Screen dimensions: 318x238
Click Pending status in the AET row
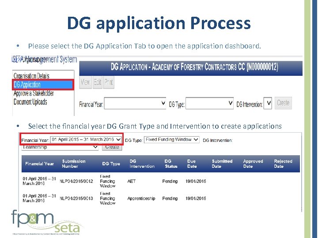click(170, 181)
